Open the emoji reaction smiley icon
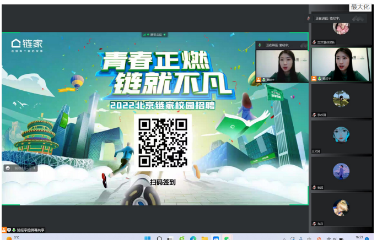This screenshot has width=377, height=245. point(8,168)
